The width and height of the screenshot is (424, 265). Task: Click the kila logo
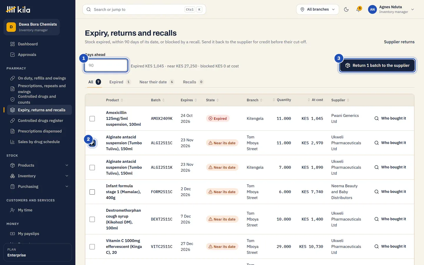pos(18,9)
